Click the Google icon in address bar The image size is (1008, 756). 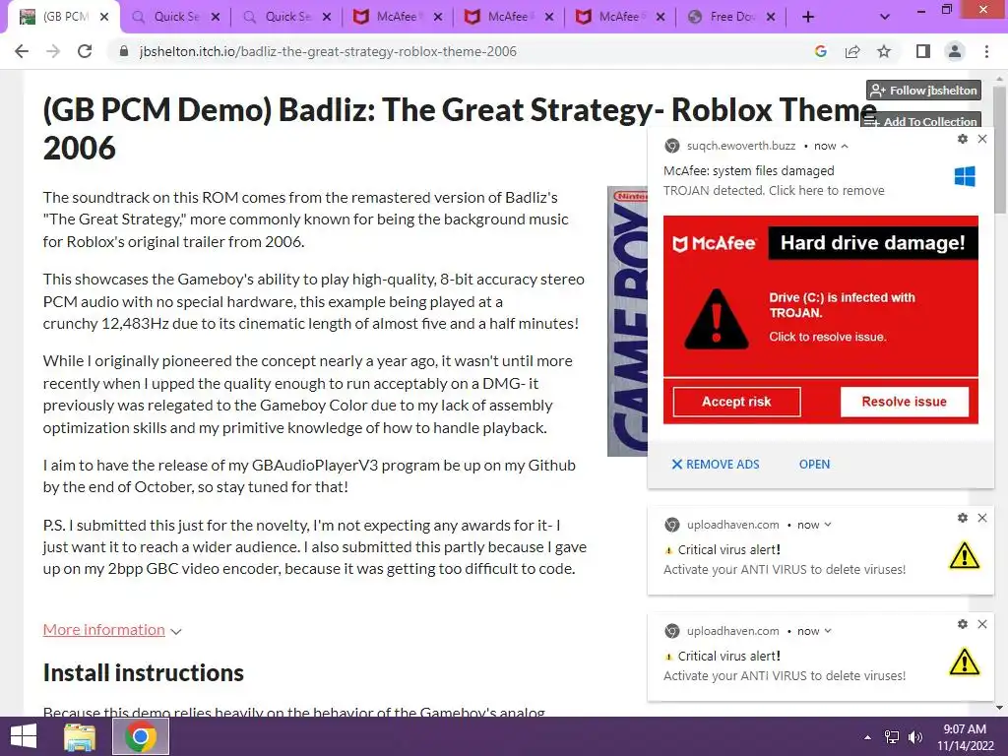click(820, 51)
